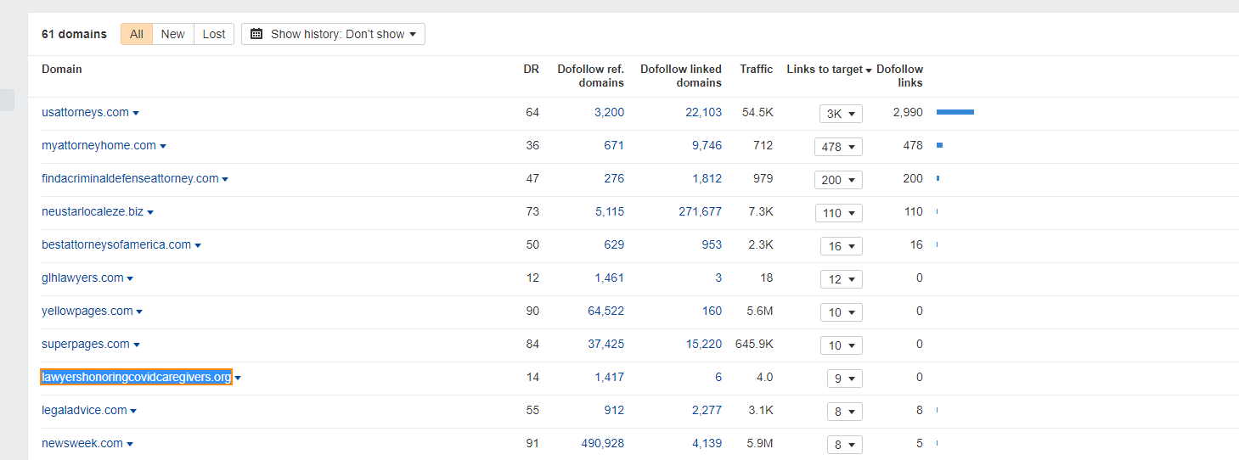The width and height of the screenshot is (1239, 460).
Task: Open the 3K links to target dropdown
Action: click(841, 113)
